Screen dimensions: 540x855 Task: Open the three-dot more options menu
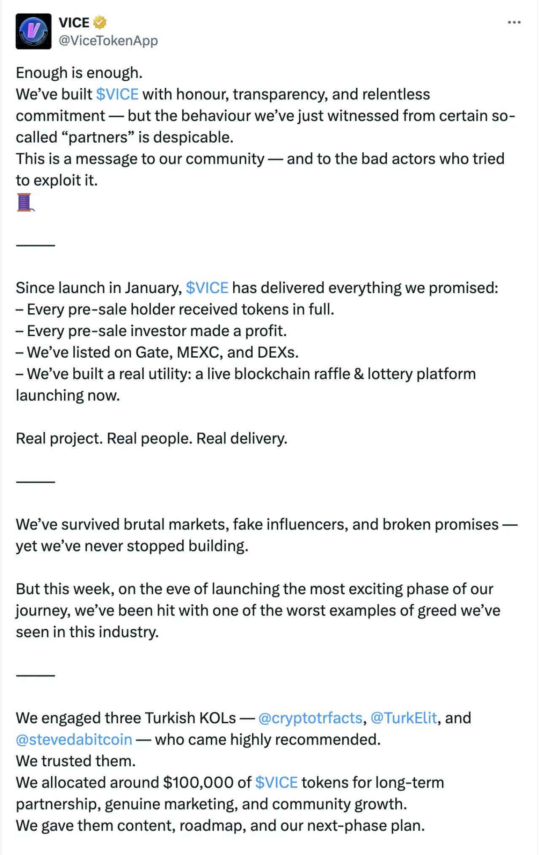click(x=514, y=22)
